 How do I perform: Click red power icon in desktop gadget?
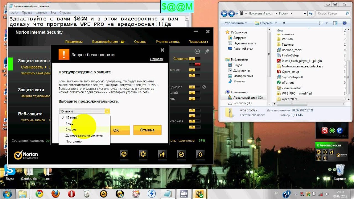325,130
